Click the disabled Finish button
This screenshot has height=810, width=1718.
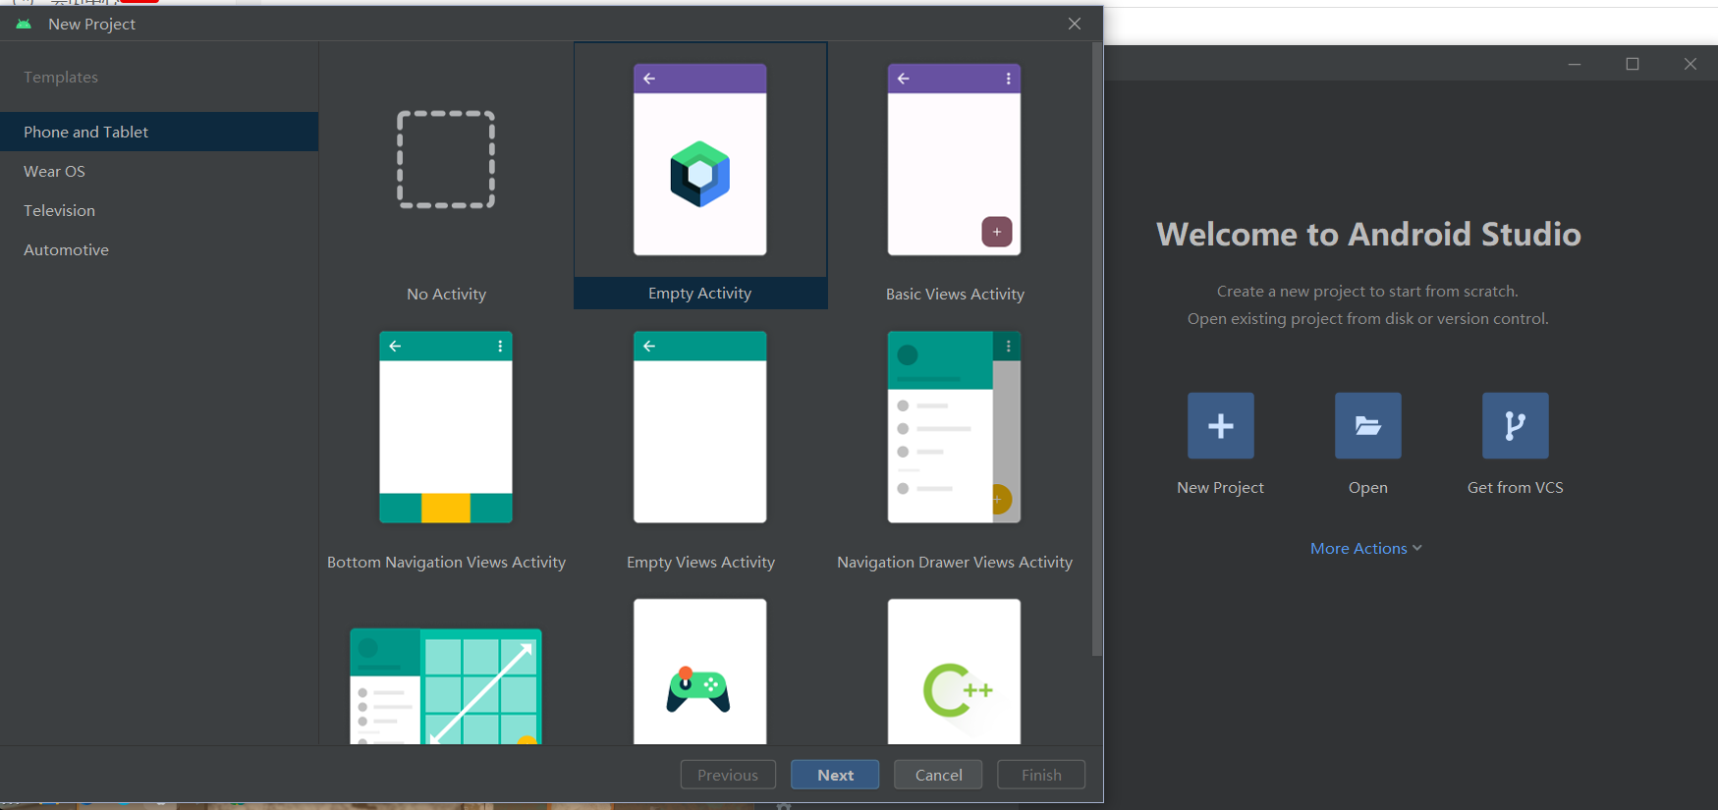tap(1041, 775)
